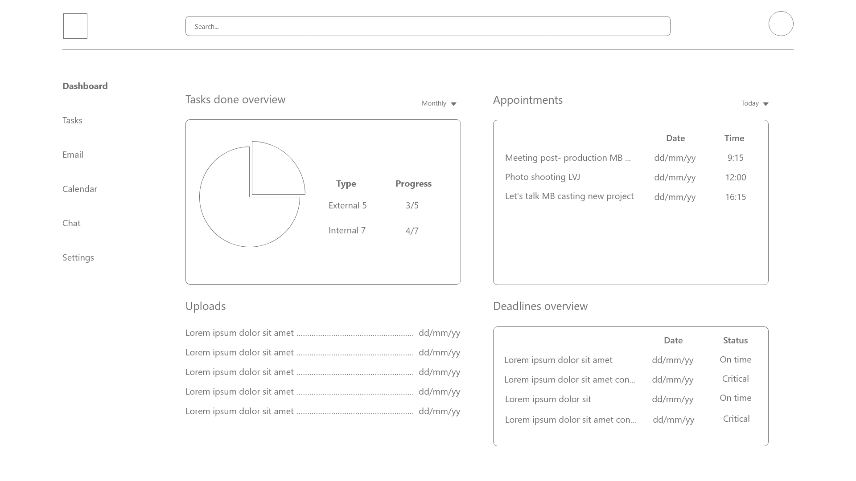Image resolution: width=856 pixels, height=481 pixels.
Task: Go to Dashboard in sidebar
Action: click(x=85, y=86)
